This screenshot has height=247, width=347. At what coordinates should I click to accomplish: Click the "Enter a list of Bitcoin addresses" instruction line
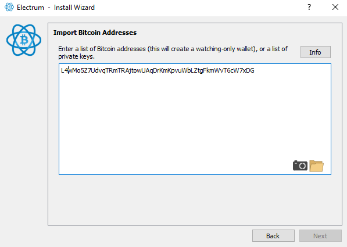(173, 49)
